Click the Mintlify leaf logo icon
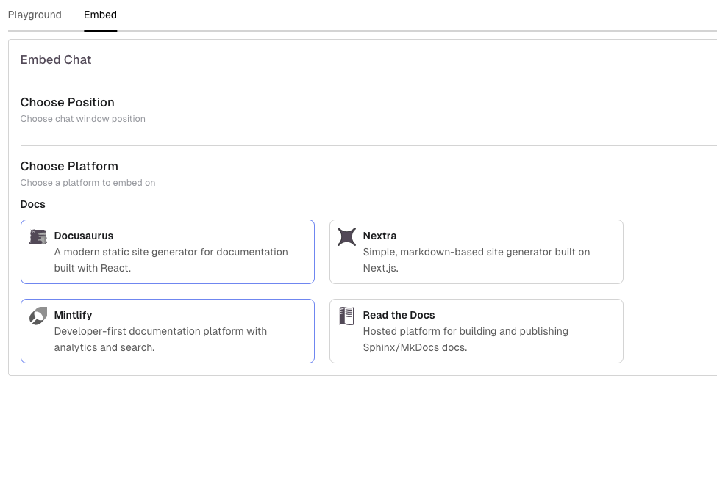Screen dimensions: 717x497 (x=38, y=316)
